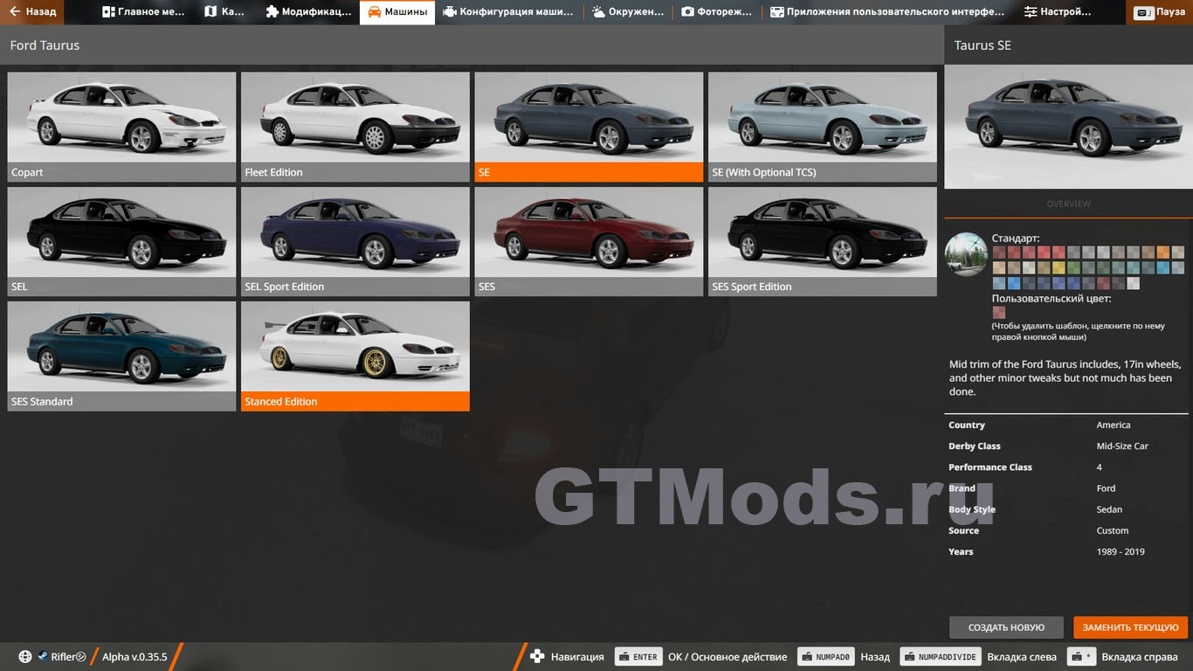Click the Ford Taurus heading

click(45, 45)
